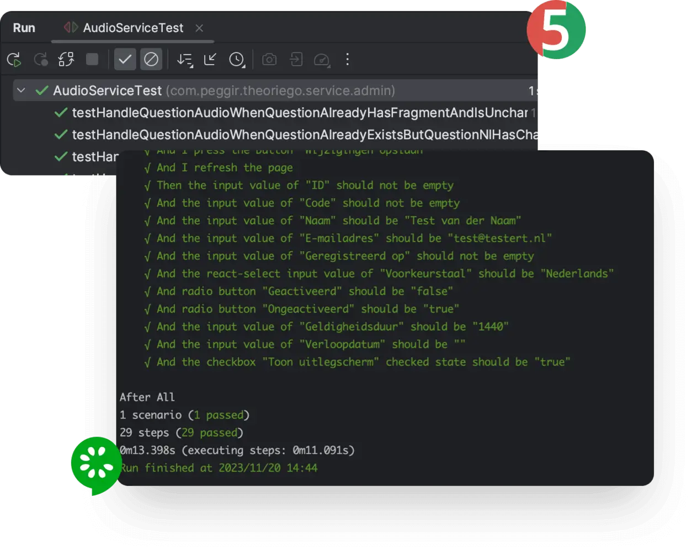Collapse the AudioServiceTest tree node
The height and width of the screenshot is (549, 692).
[21, 90]
